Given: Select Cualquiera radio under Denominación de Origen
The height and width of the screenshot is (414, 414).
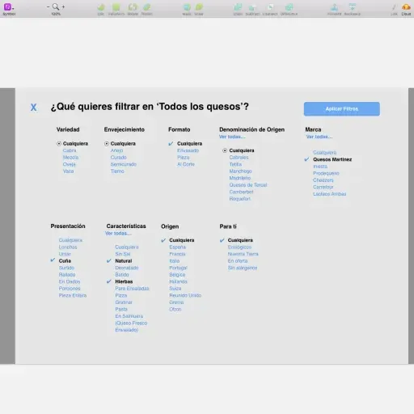Looking at the screenshot, I should tap(225, 150).
